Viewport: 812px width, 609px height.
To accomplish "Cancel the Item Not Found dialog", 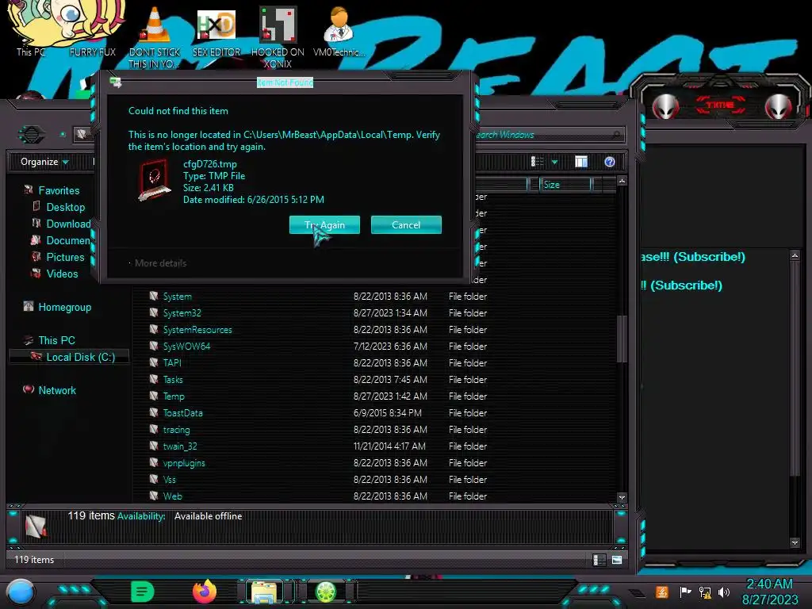I will [x=406, y=224].
